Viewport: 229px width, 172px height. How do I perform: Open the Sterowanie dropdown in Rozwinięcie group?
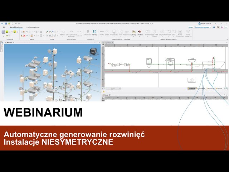88,33
